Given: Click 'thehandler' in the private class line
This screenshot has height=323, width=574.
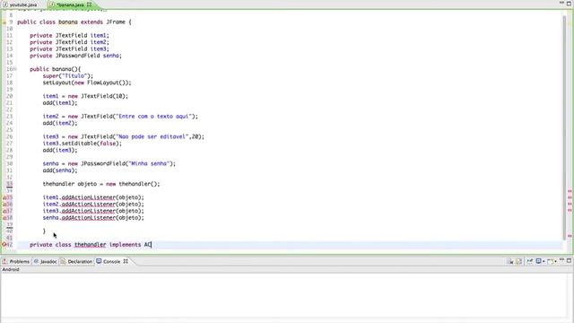Looking at the screenshot, I should pyautogui.click(x=90, y=245).
